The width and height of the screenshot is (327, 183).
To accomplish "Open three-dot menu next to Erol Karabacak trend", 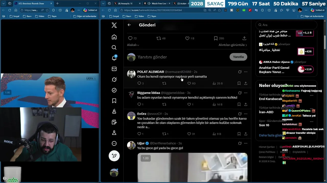I will click(x=312, y=95).
